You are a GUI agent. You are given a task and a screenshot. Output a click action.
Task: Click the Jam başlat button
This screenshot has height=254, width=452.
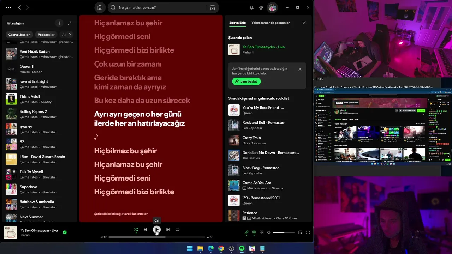click(246, 81)
